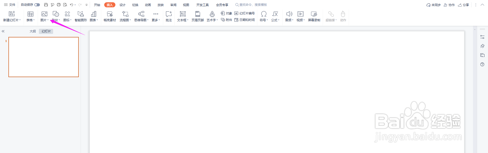Click the 协作 collaborate button
The image size is (488, 153).
[x=449, y=5]
